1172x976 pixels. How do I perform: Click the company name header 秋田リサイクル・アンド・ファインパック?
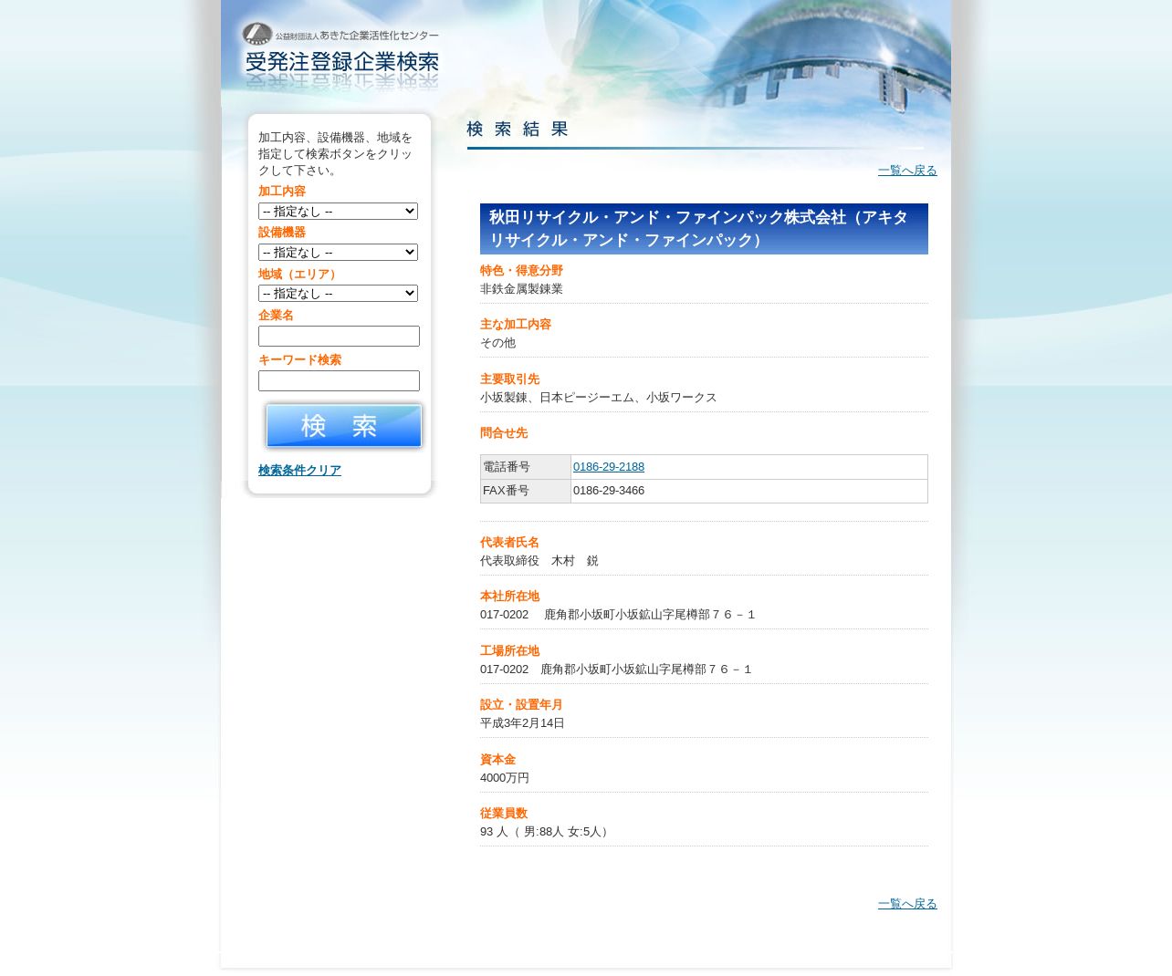tap(704, 229)
